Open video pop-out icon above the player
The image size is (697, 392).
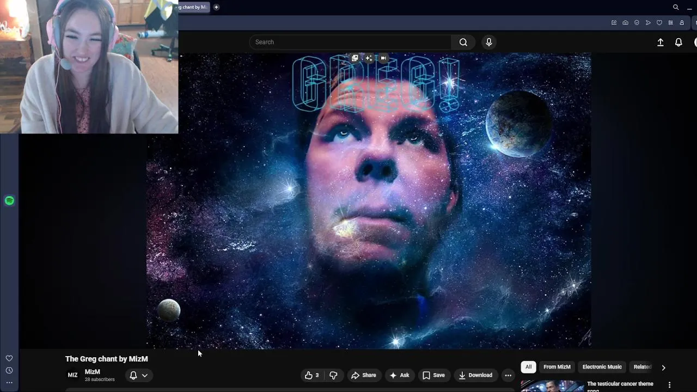point(355,58)
